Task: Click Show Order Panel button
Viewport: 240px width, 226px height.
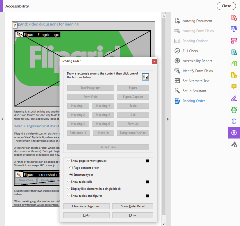Action: point(133,206)
